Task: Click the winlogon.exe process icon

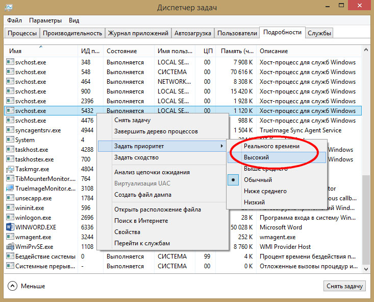Action: pyautogui.click(x=10, y=217)
